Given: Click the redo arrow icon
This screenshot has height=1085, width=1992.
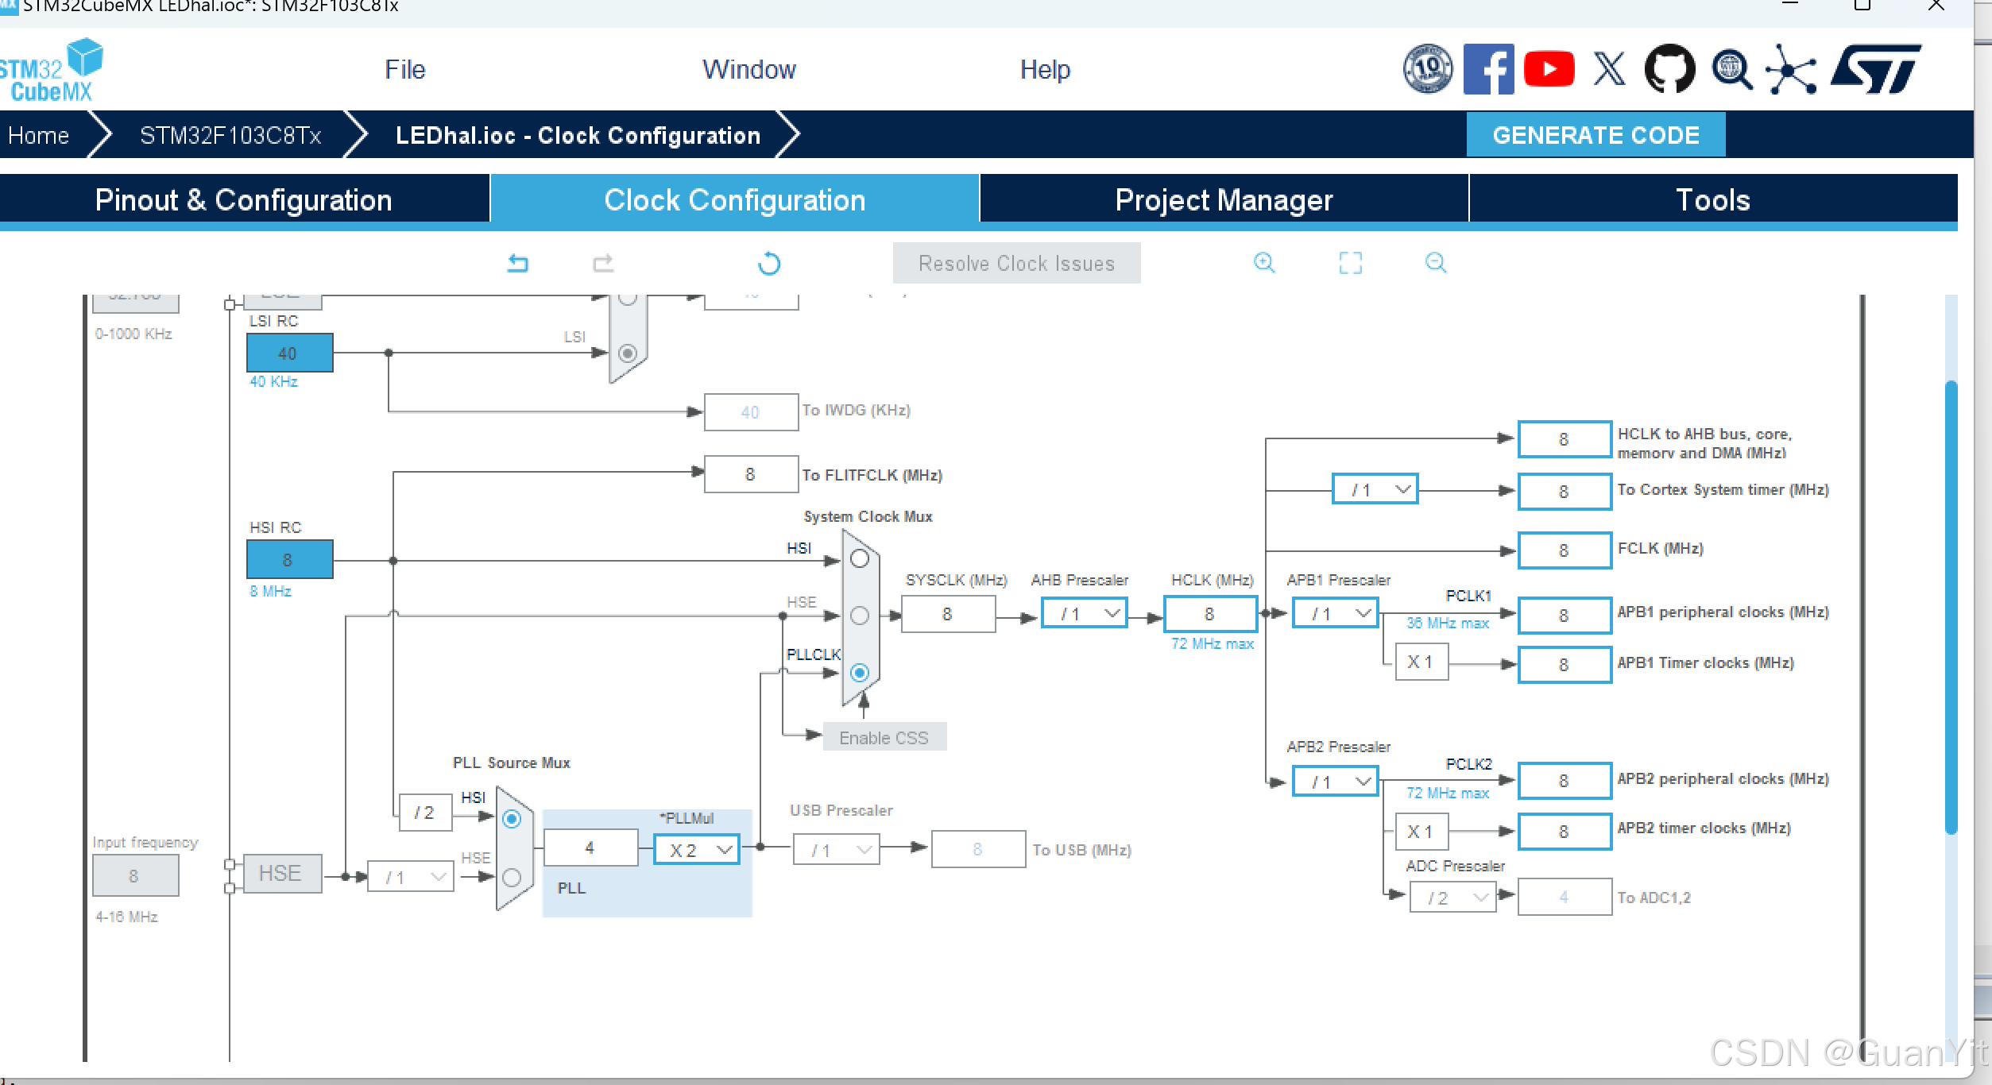Looking at the screenshot, I should (603, 263).
